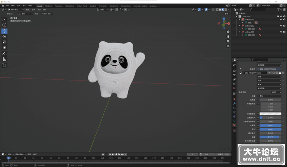Click the red X axis on navigation gizmo
This screenshot has height=167, width=287.
coord(229,23)
